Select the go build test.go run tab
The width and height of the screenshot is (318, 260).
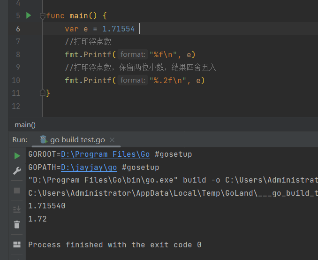[76, 140]
